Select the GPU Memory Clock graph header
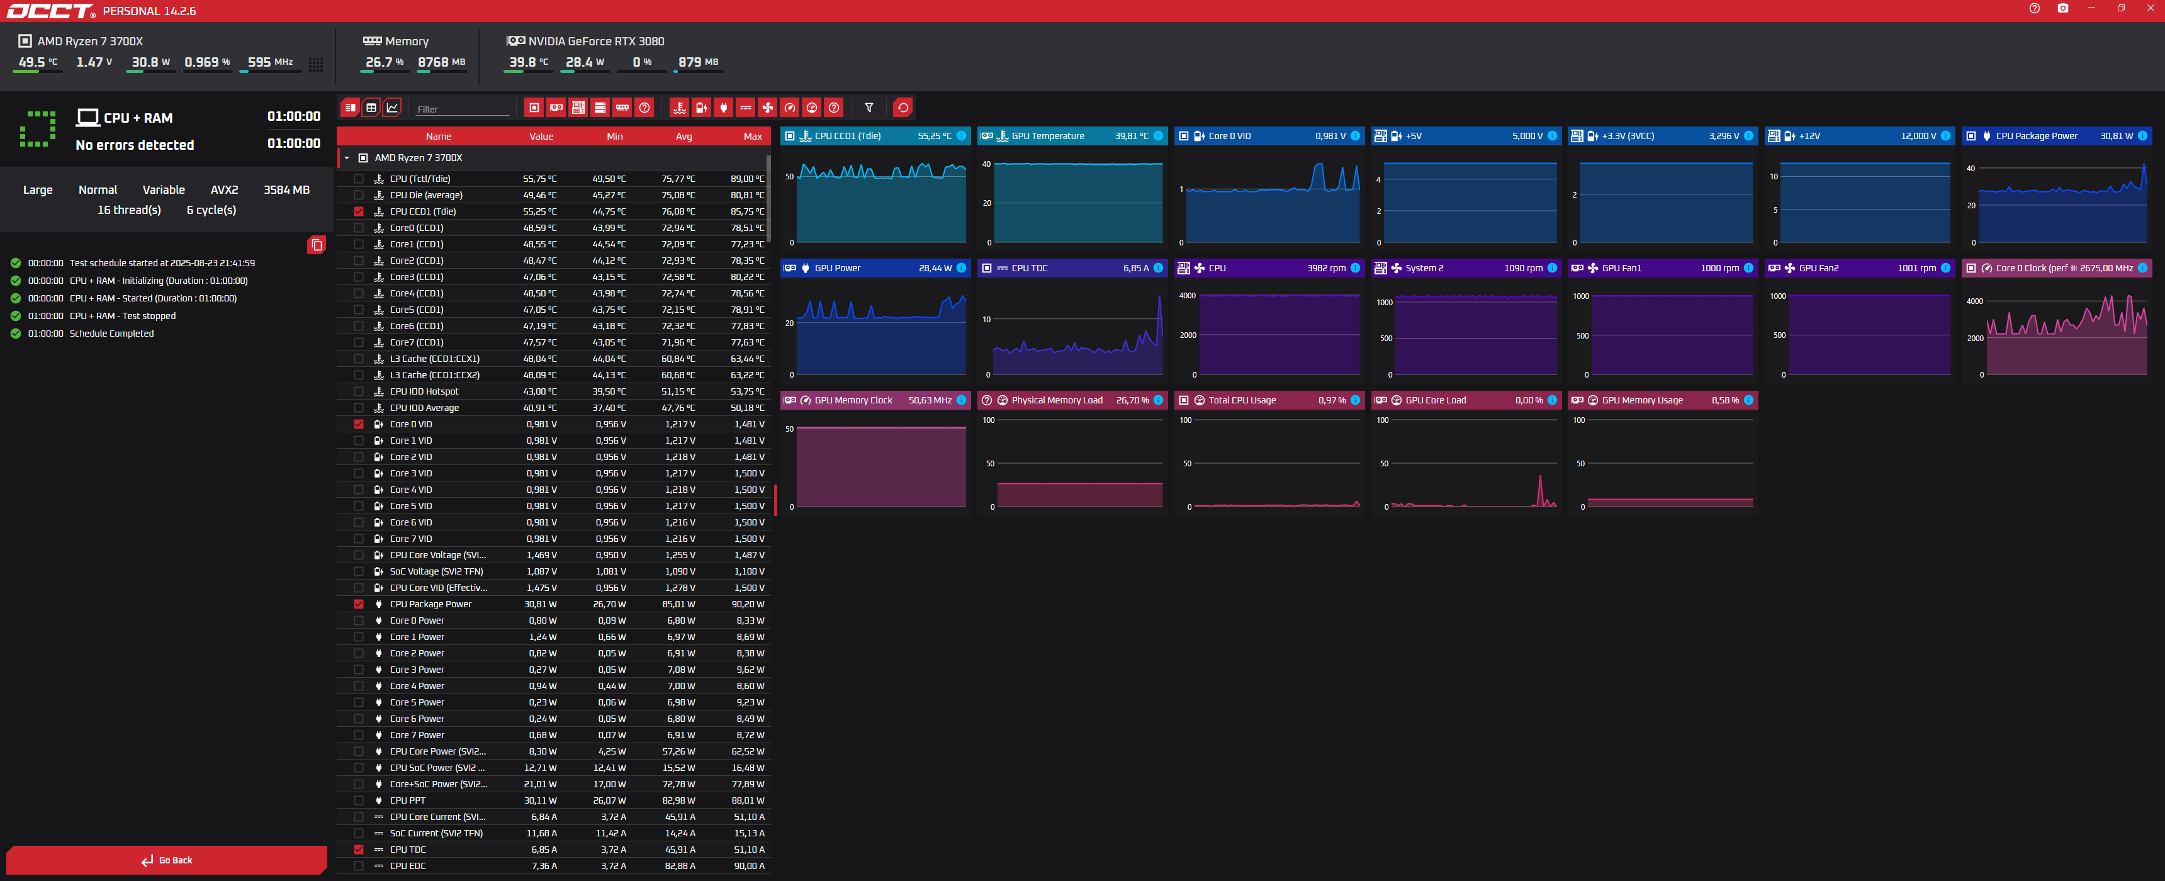The height and width of the screenshot is (881, 2165). pyautogui.click(x=875, y=400)
